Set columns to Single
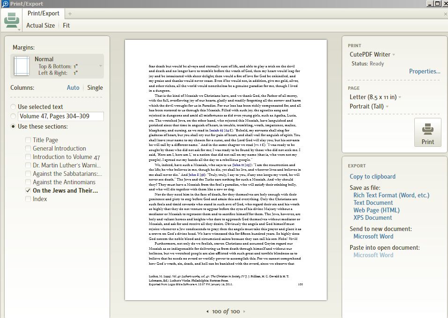Viewport: 448px width, 318px height. point(95,87)
